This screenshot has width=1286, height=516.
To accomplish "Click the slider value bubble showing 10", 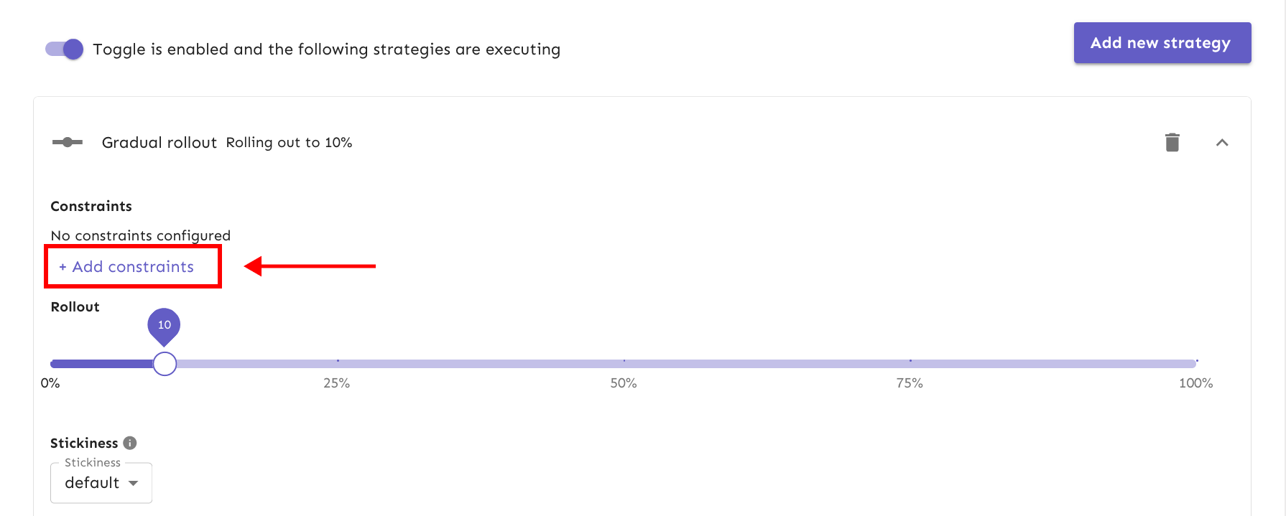I will 164,325.
